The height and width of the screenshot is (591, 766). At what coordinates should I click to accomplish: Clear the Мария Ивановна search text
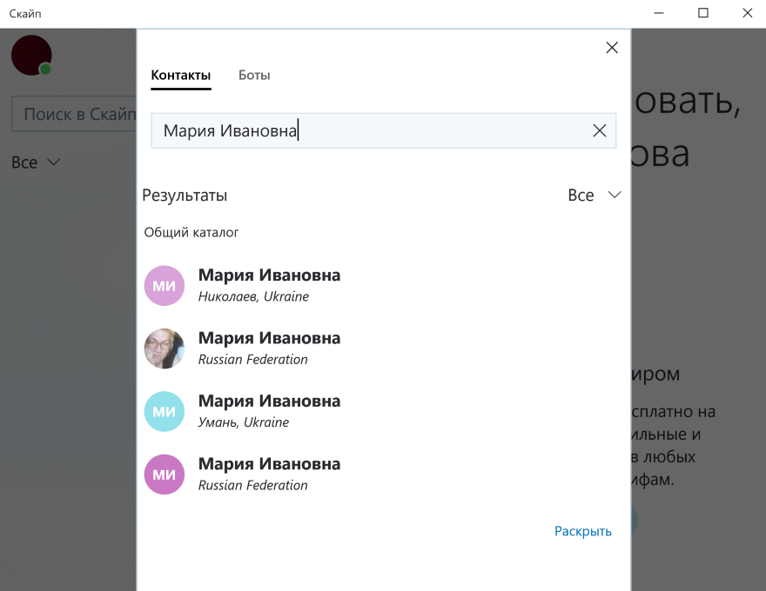(600, 130)
